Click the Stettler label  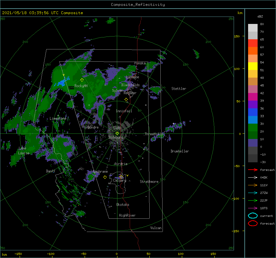[179, 89]
